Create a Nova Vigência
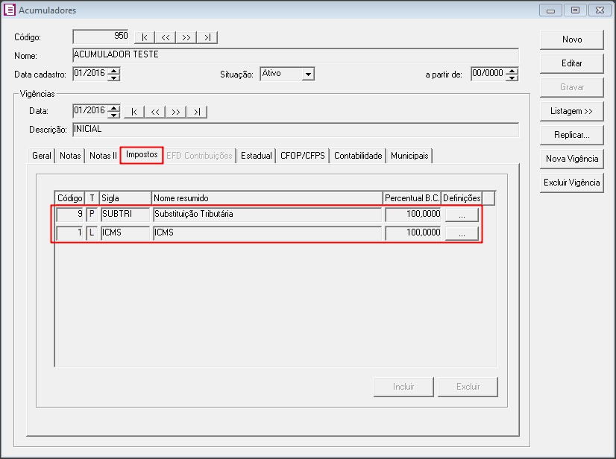616x459 pixels. (x=571, y=159)
